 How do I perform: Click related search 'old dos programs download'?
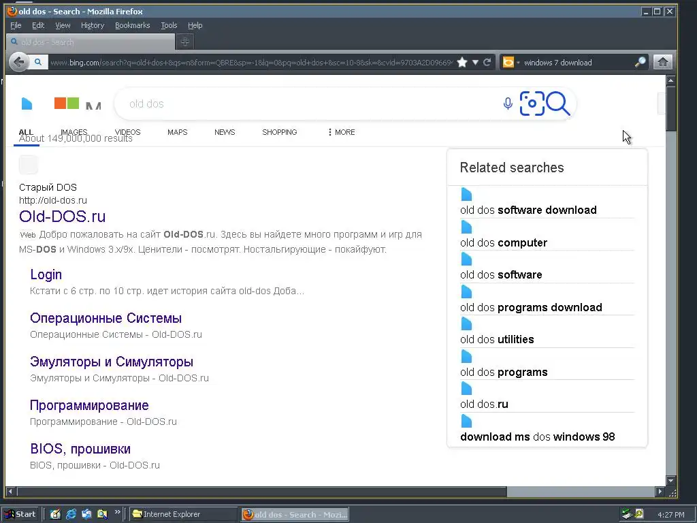coord(531,307)
